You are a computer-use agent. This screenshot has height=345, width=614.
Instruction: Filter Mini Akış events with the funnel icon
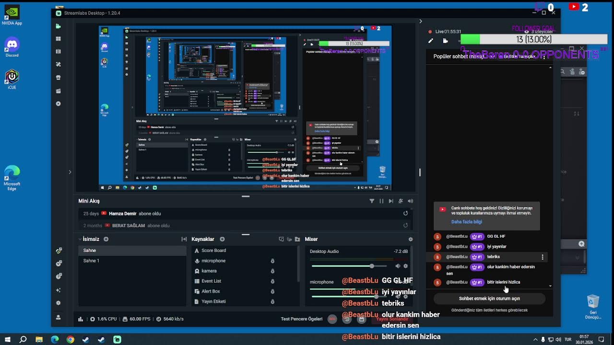pos(372,201)
